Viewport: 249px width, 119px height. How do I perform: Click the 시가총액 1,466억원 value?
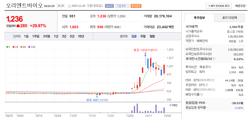coord(236,27)
